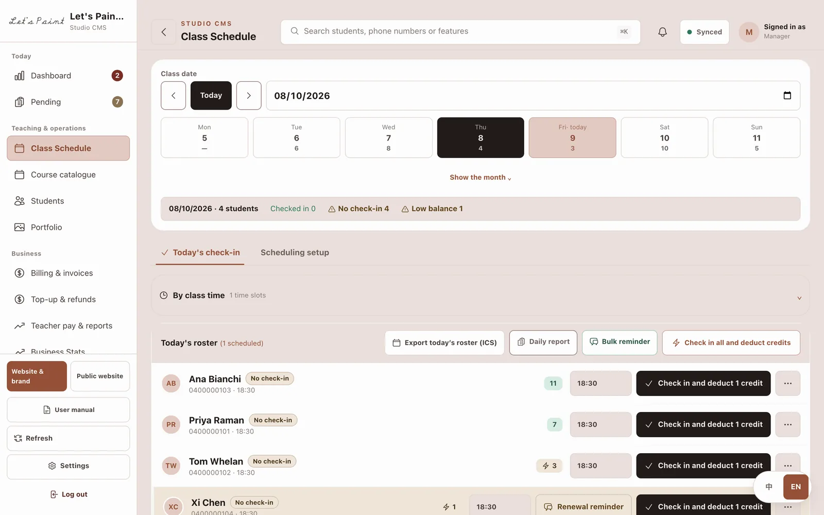Open the Students page
This screenshot has height=515, width=824.
click(x=68, y=201)
